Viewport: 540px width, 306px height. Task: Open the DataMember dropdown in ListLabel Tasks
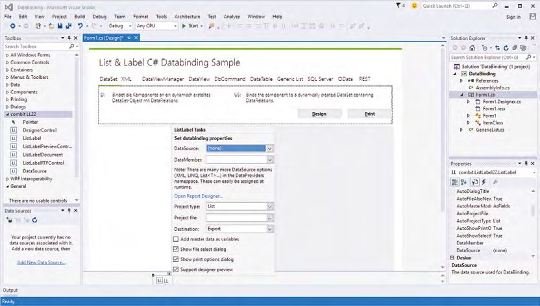coord(270,160)
